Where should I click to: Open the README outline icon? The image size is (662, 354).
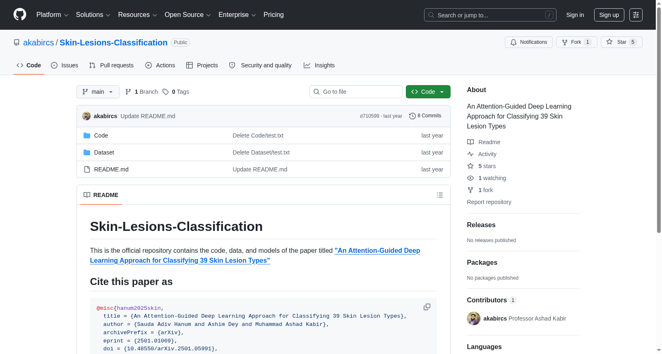(x=440, y=195)
